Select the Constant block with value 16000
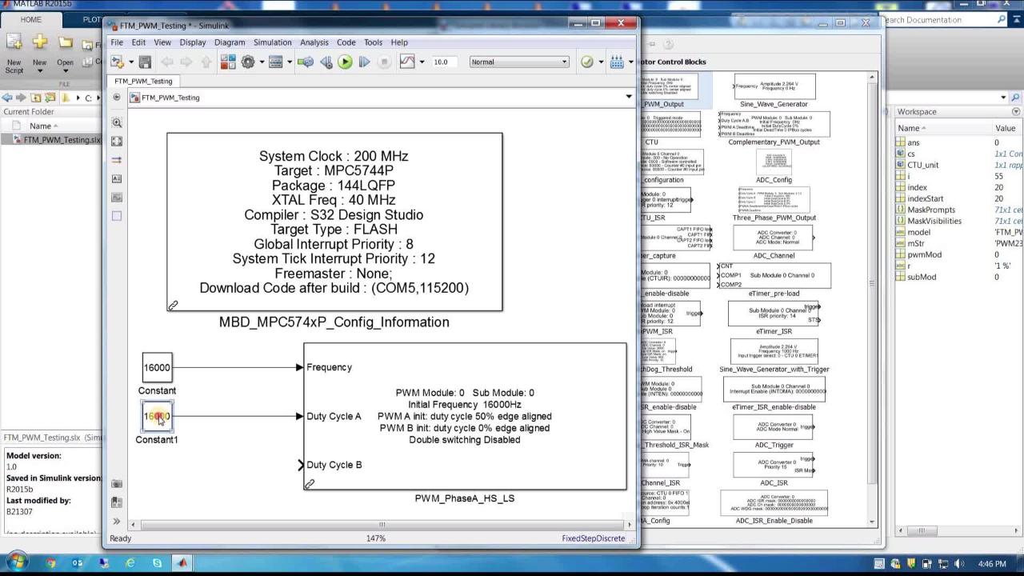Viewport: 1024px width, 576px height. 157,368
